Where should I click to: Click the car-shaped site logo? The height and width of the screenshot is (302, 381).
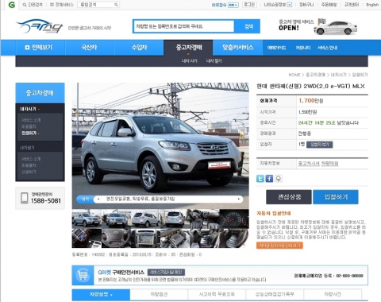pyautogui.click(x=39, y=26)
